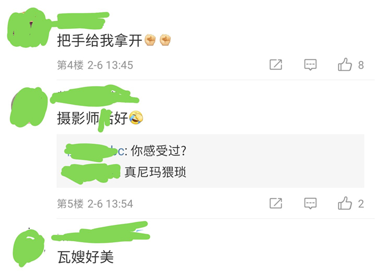375x274 pixels.
Task: Select the nested reply 真尼玛猥琐
Action: point(155,172)
